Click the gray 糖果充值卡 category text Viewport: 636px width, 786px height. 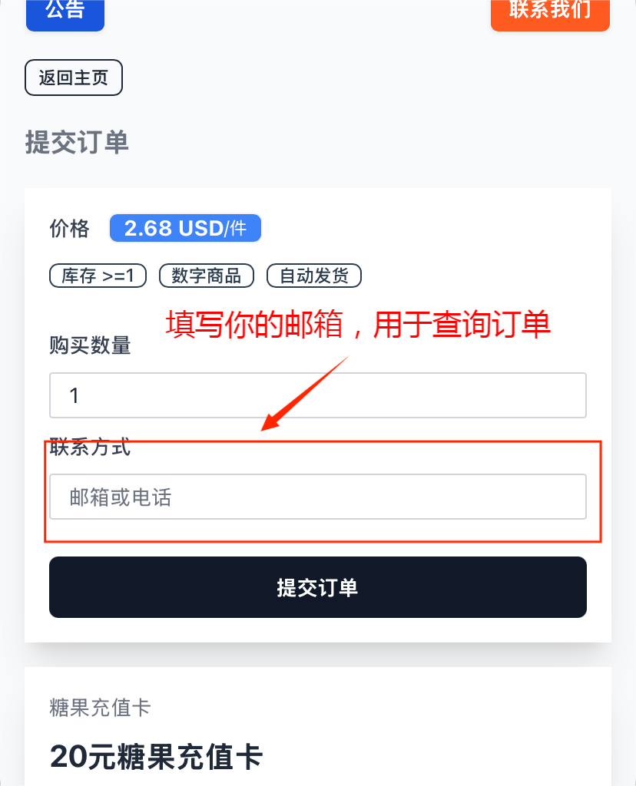tap(100, 707)
